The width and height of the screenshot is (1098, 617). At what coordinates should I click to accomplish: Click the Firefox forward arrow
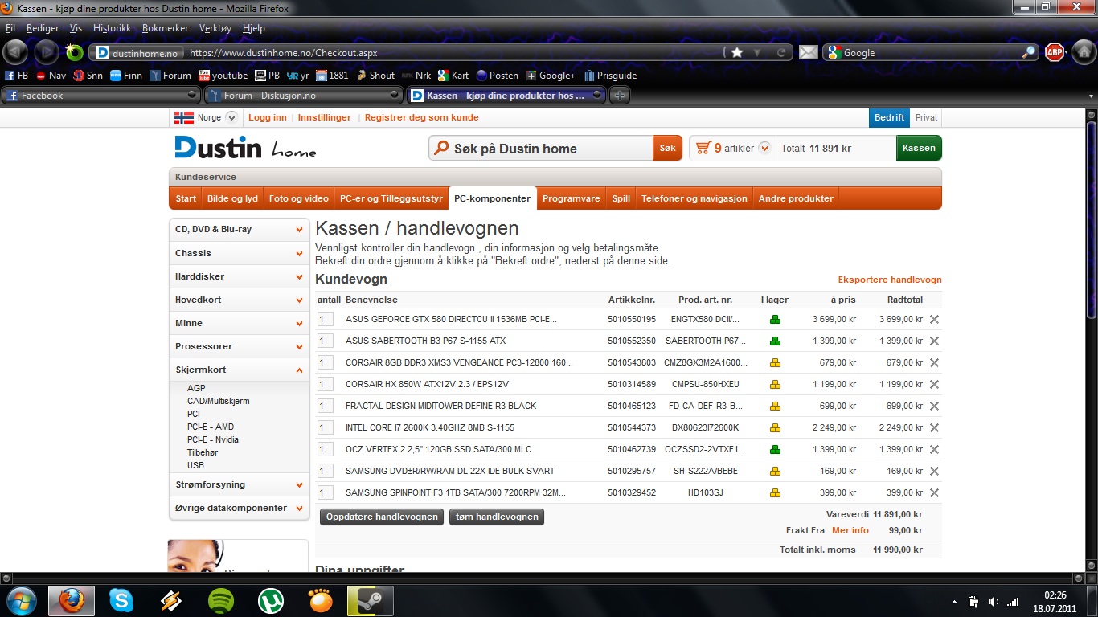tap(46, 52)
